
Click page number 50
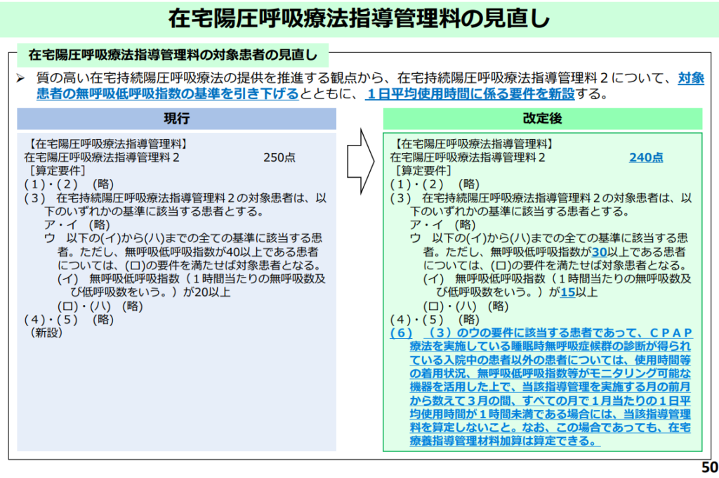coord(708,468)
